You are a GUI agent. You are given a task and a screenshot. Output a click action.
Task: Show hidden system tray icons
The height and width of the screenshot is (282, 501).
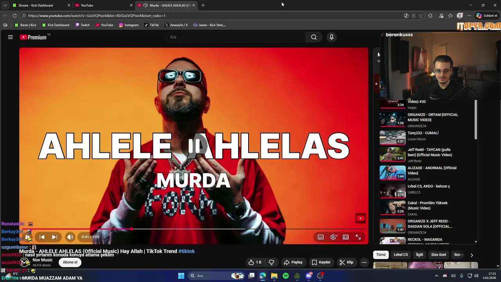436,276
